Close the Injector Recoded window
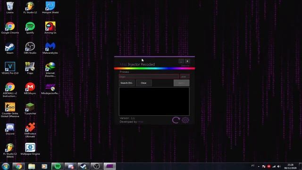The image size is (302, 170). click(187, 61)
